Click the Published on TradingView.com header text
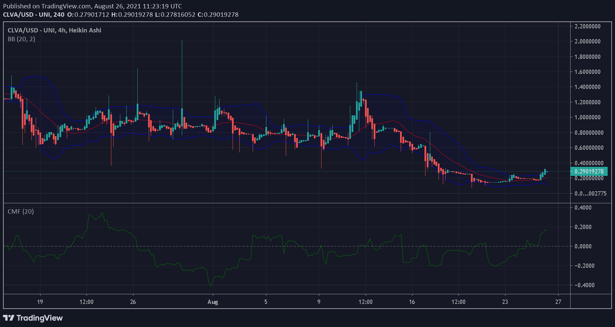Viewport: 615px width, 327px height. [x=93, y=6]
